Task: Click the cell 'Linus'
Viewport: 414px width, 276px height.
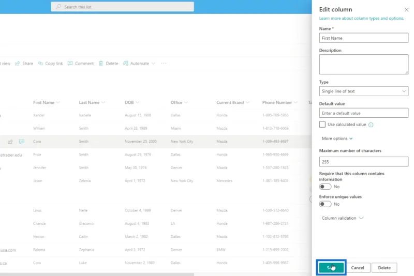Action: (37, 211)
